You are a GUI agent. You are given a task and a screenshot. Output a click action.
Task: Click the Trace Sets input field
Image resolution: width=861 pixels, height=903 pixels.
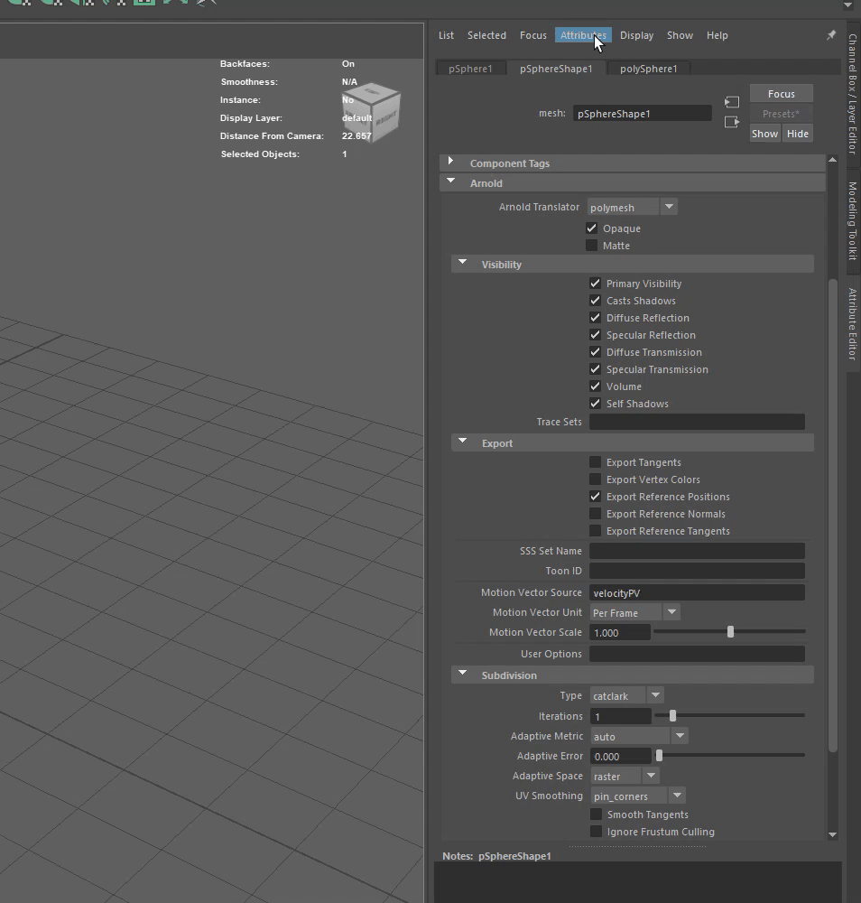point(697,422)
